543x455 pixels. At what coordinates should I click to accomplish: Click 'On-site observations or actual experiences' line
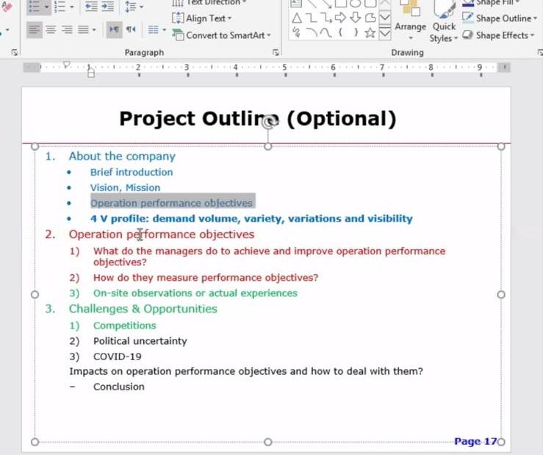coord(195,293)
